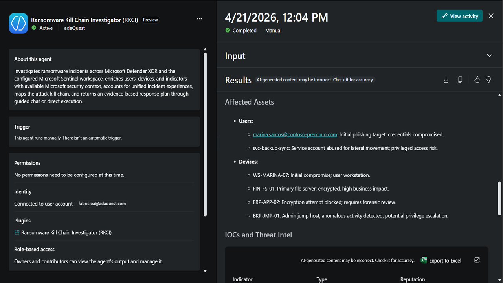Open IOC table in expanded view icon
Screen dimensions: 503x283
(x=477, y=260)
